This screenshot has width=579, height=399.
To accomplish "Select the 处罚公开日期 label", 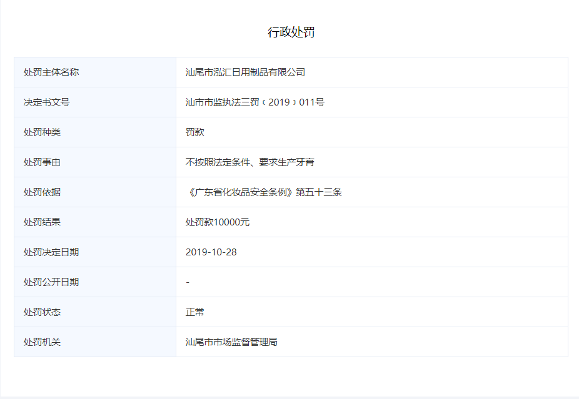I will [x=51, y=282].
